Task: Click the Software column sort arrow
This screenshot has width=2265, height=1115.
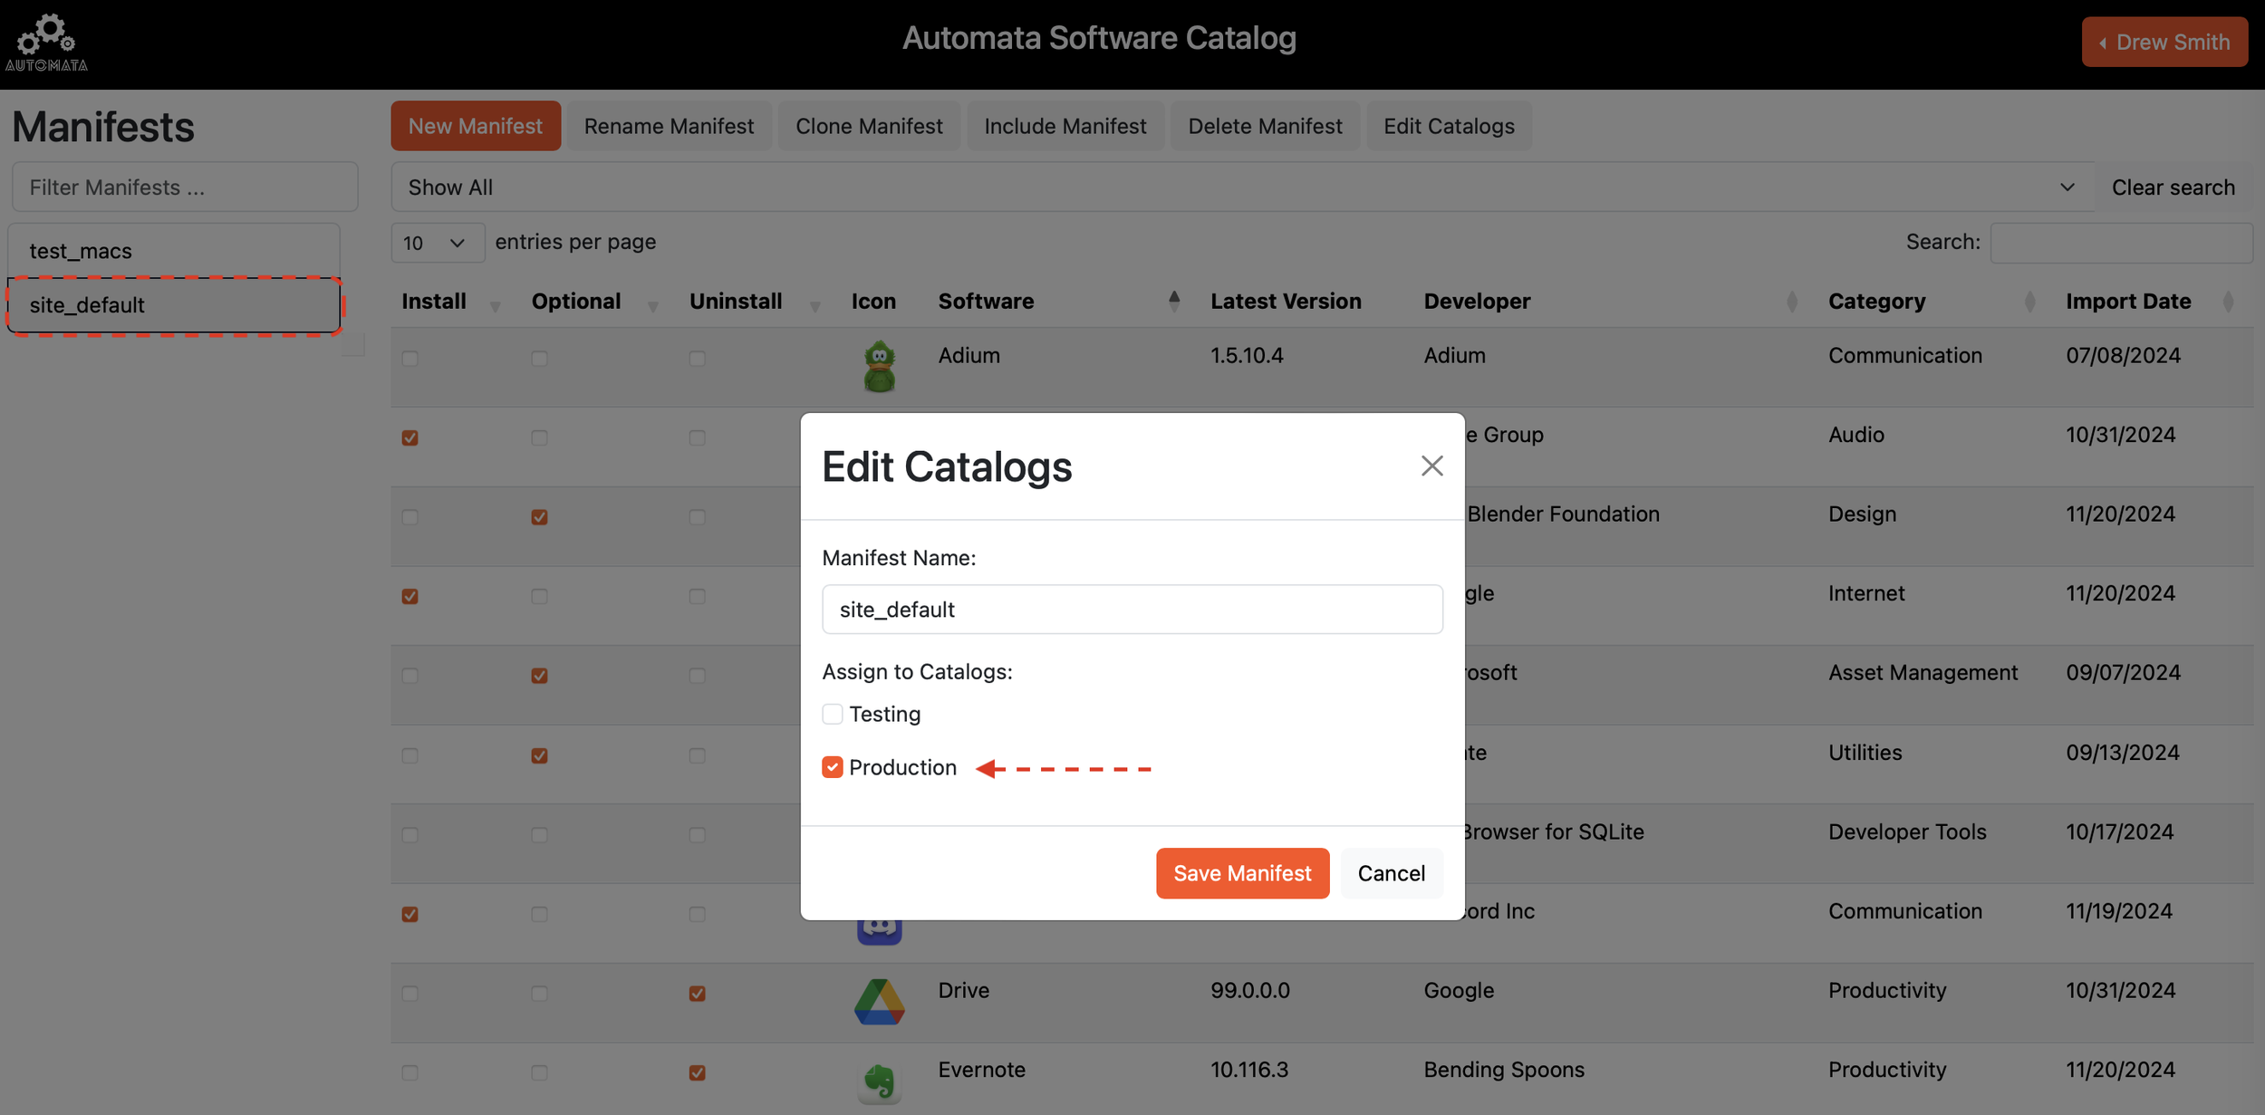Action: 1173,301
